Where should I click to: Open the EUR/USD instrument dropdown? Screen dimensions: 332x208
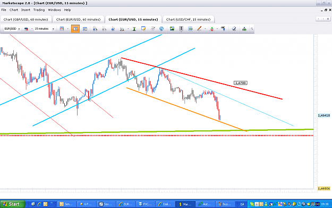click(19, 29)
